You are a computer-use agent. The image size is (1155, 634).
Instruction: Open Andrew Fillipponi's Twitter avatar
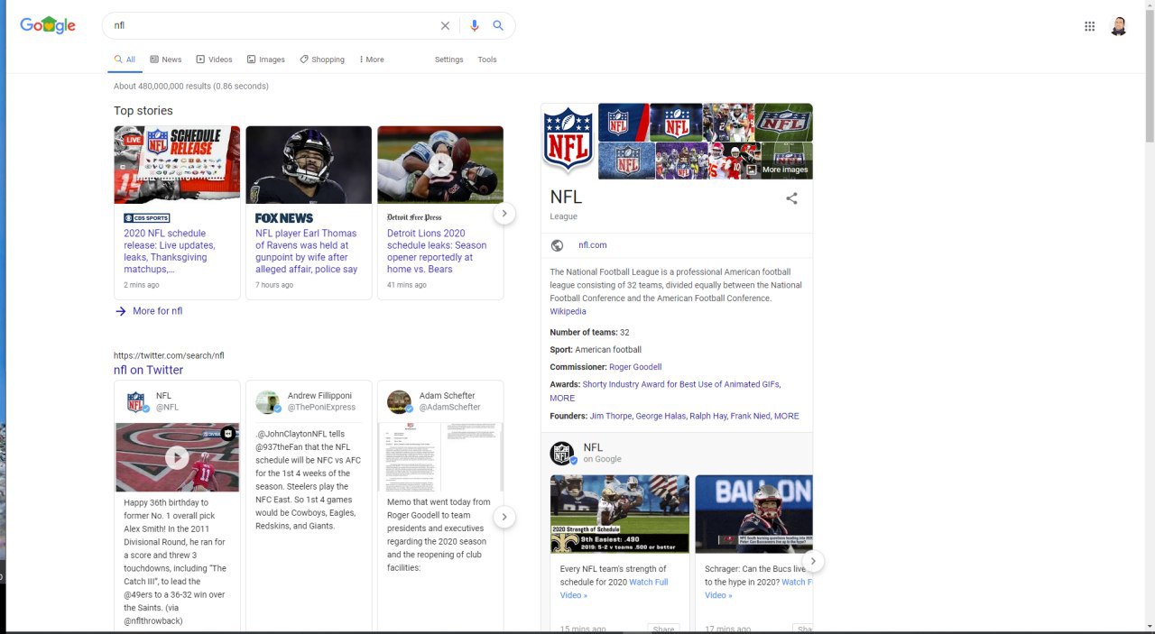click(x=267, y=402)
